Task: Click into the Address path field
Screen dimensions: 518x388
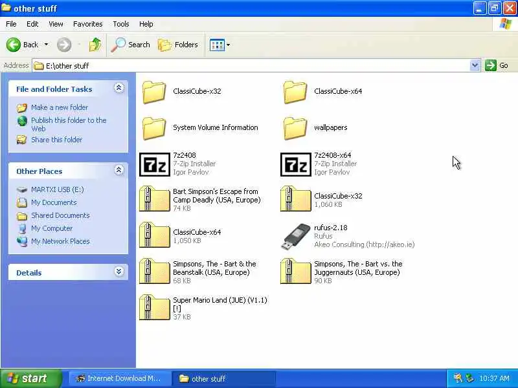Action: [251, 66]
